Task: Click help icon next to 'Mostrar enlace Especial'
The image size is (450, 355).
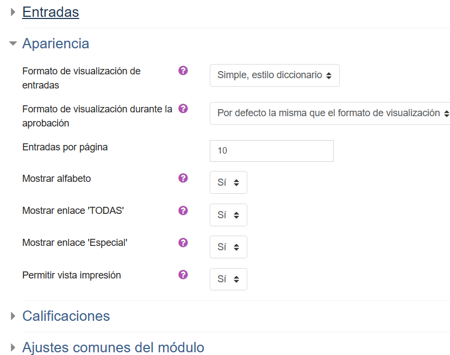Action: click(183, 243)
